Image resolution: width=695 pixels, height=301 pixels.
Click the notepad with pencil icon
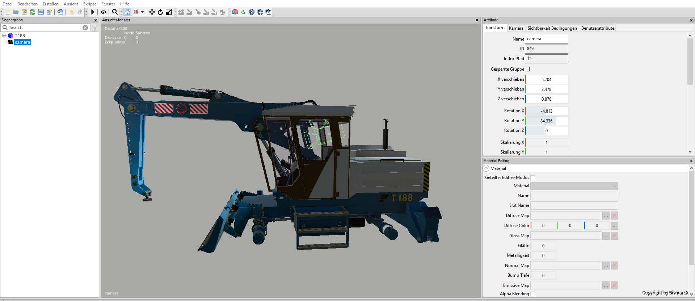click(x=24, y=12)
